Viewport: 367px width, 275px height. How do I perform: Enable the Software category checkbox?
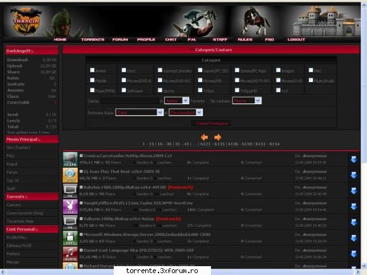click(124, 90)
